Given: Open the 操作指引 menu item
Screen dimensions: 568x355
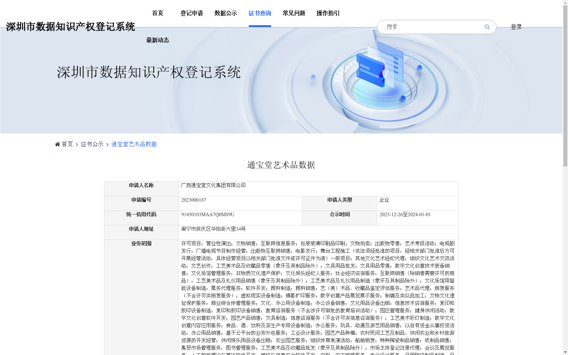Looking at the screenshot, I should pos(328,13).
